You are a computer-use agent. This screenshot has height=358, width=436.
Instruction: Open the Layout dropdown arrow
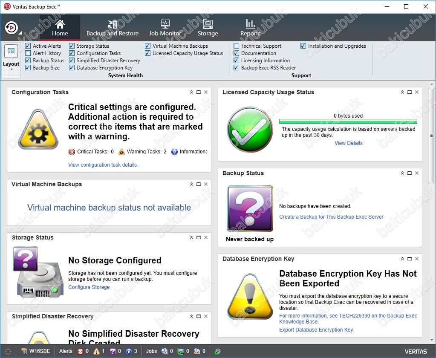point(12,69)
